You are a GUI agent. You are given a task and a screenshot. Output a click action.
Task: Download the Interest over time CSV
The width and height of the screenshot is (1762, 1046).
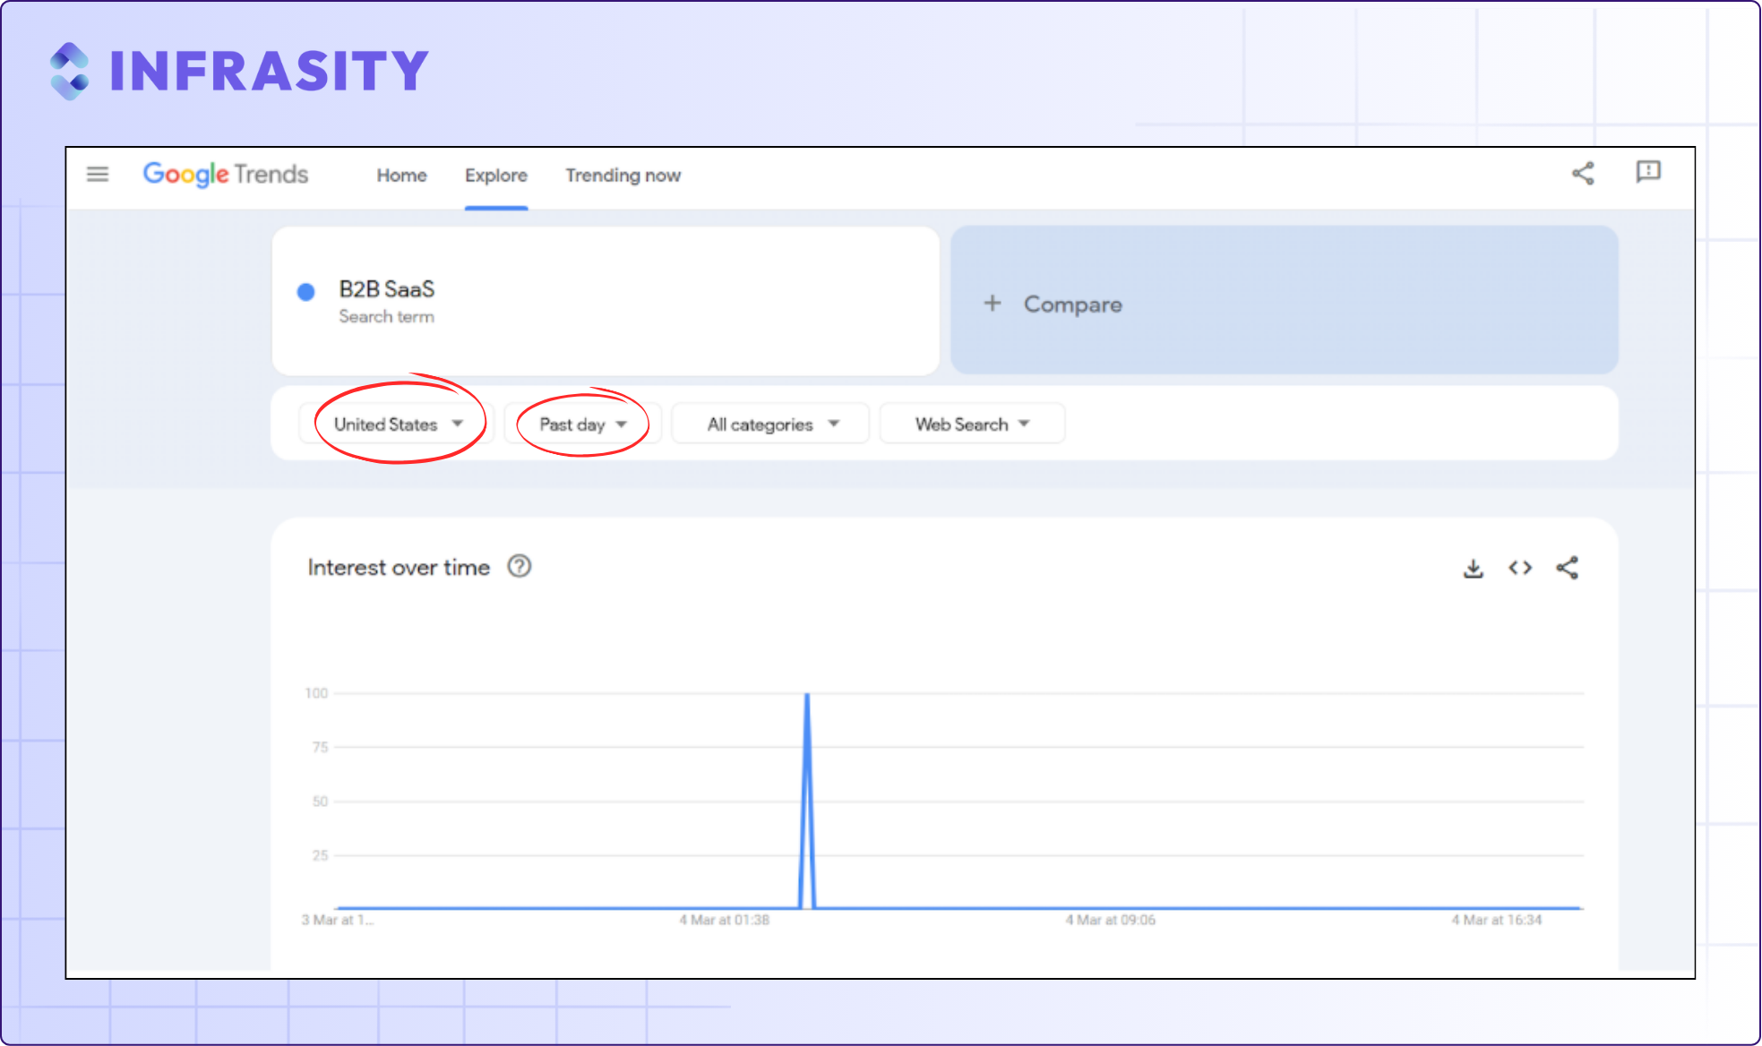coord(1473,568)
